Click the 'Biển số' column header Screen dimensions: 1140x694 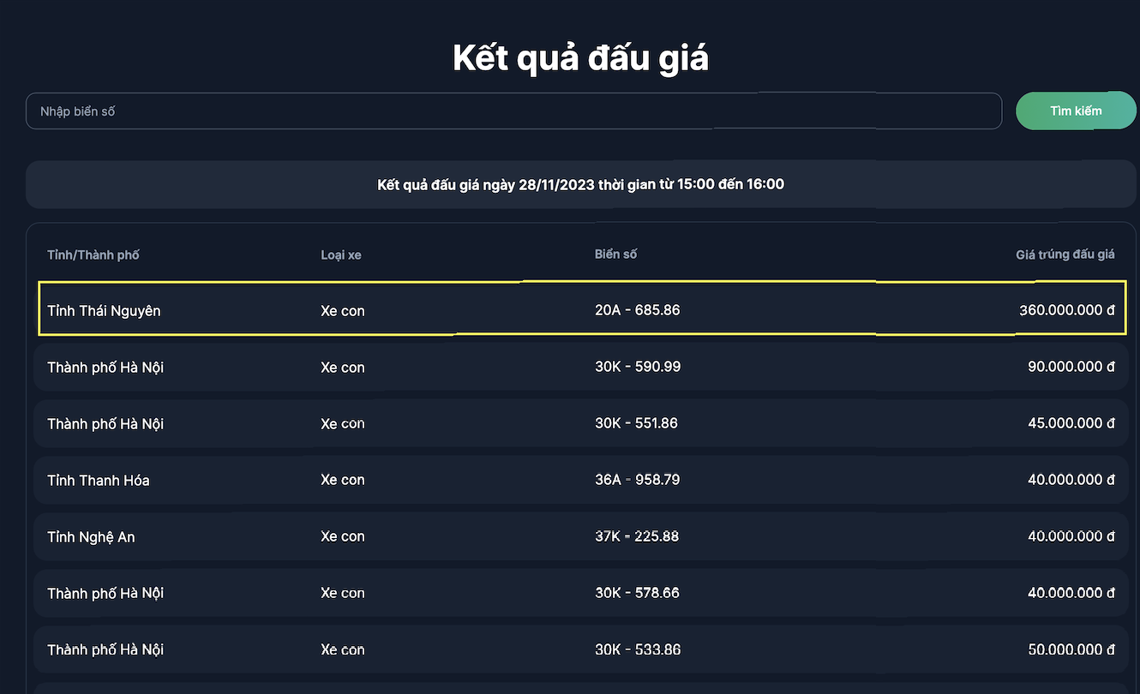pos(615,254)
